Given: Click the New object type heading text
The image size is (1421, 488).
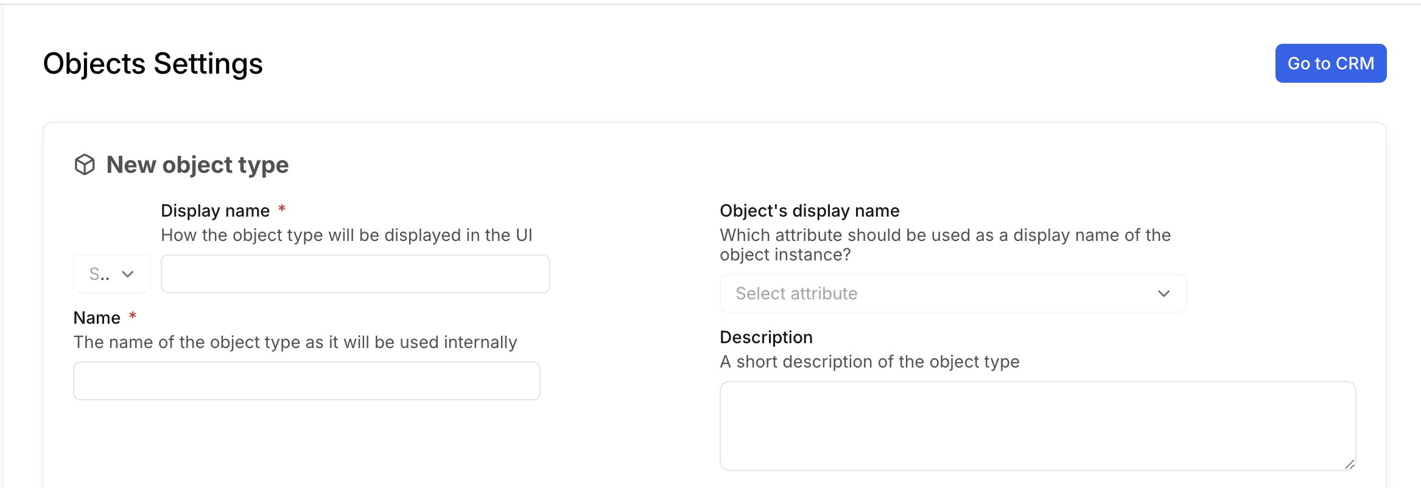Looking at the screenshot, I should [x=197, y=165].
